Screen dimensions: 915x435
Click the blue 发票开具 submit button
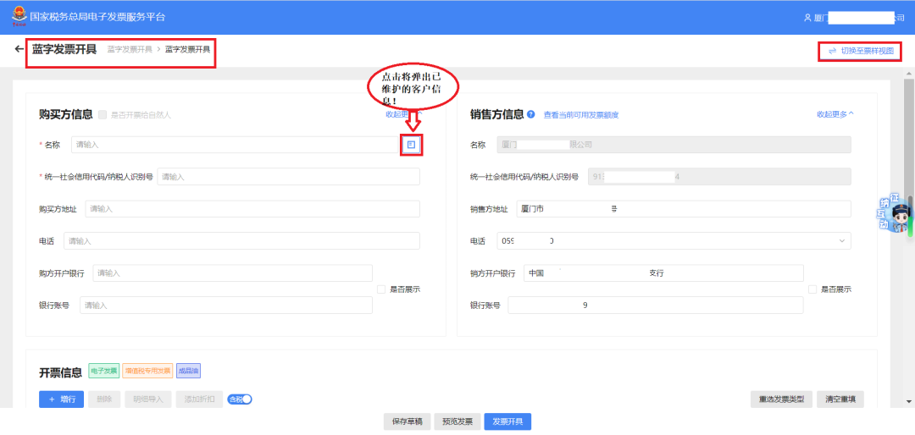pos(507,421)
